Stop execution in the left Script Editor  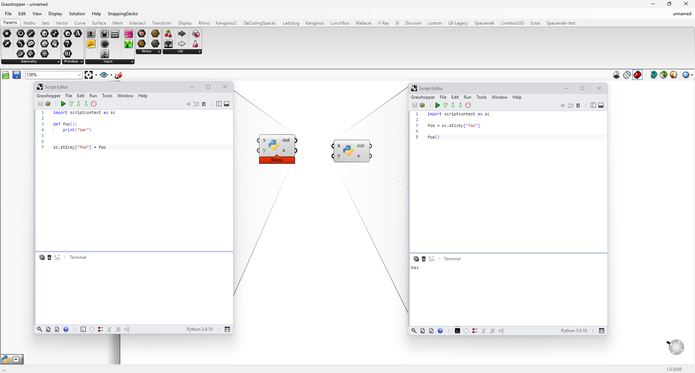pos(94,104)
